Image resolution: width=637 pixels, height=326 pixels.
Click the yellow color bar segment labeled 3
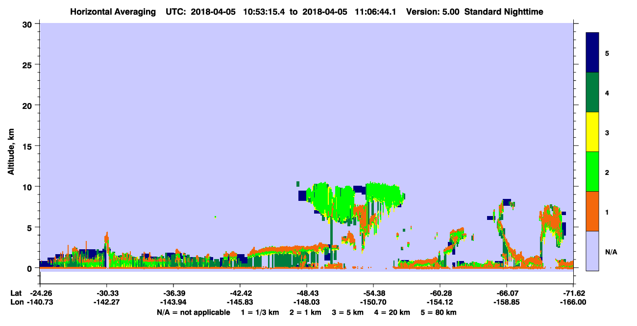[592, 132]
